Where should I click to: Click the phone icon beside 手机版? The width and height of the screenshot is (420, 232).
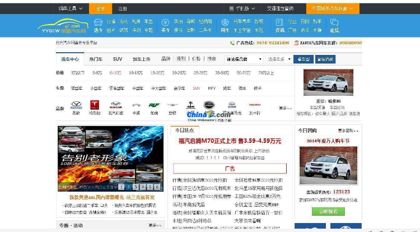pos(231,8)
